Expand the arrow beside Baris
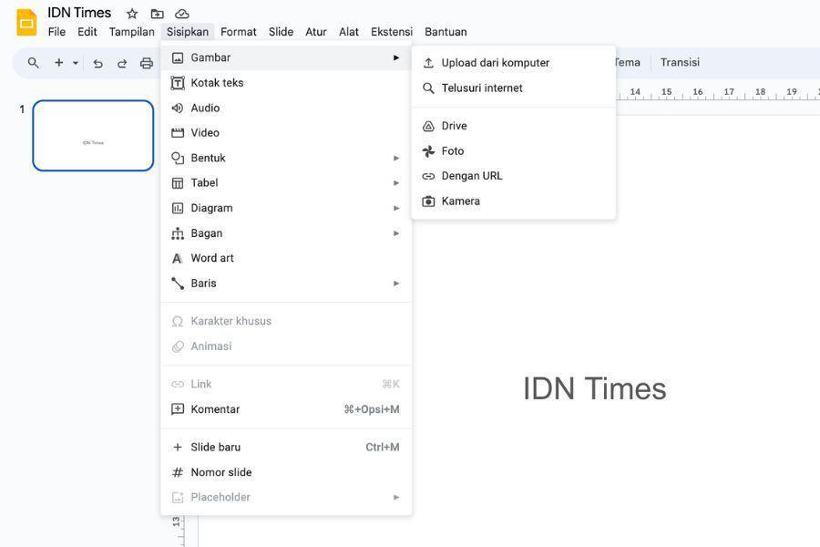Screen dimensions: 820x547 tap(396, 284)
